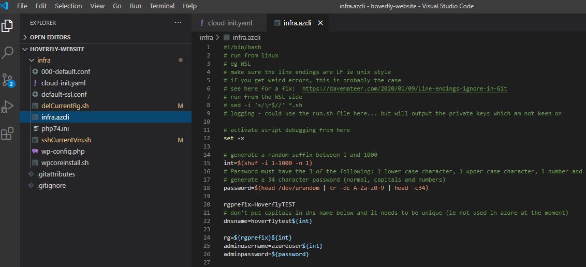Open the Run menu
The height and width of the screenshot is (267, 586).
tap(135, 6)
